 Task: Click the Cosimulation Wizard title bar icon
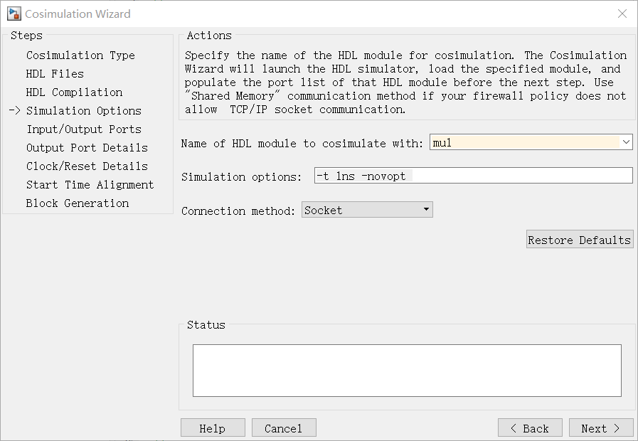point(14,14)
